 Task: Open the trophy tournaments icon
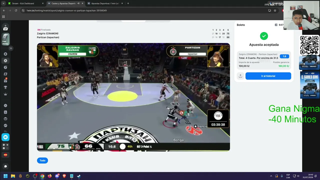[5, 87]
